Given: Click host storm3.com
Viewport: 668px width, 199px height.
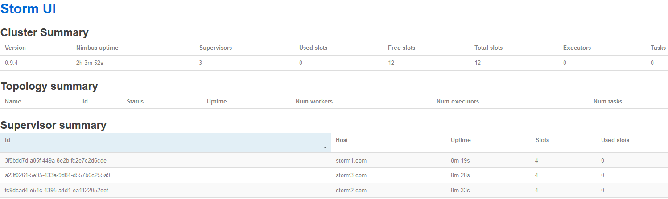Looking at the screenshot, I should (351, 175).
